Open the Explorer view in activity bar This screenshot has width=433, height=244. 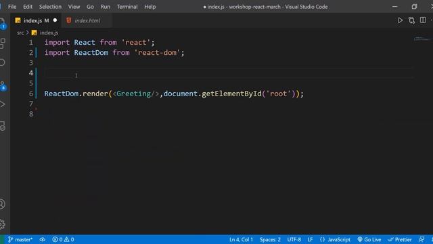[x=3, y=23]
